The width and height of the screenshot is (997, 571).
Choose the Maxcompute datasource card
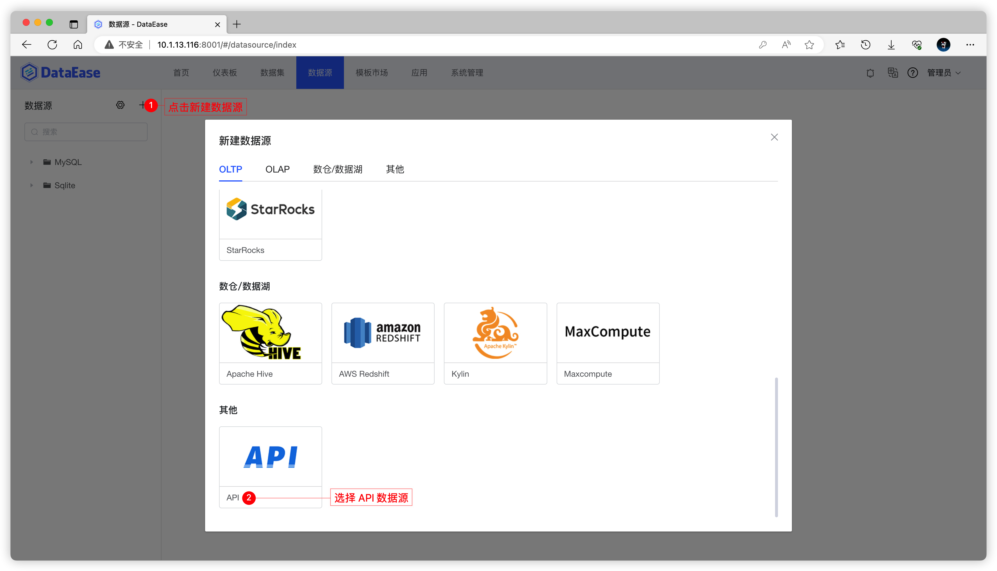coord(608,344)
